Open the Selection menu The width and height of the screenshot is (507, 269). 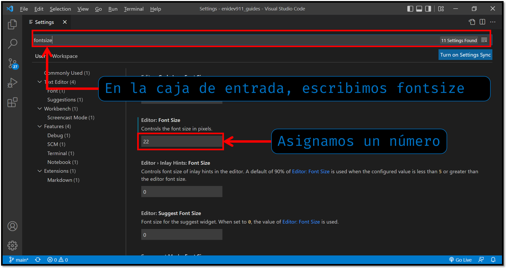tap(60, 9)
